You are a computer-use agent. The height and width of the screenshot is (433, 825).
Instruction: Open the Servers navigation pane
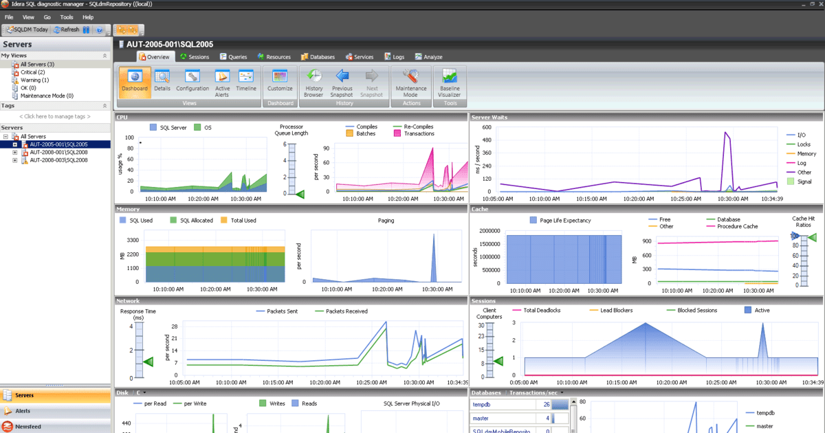55,395
